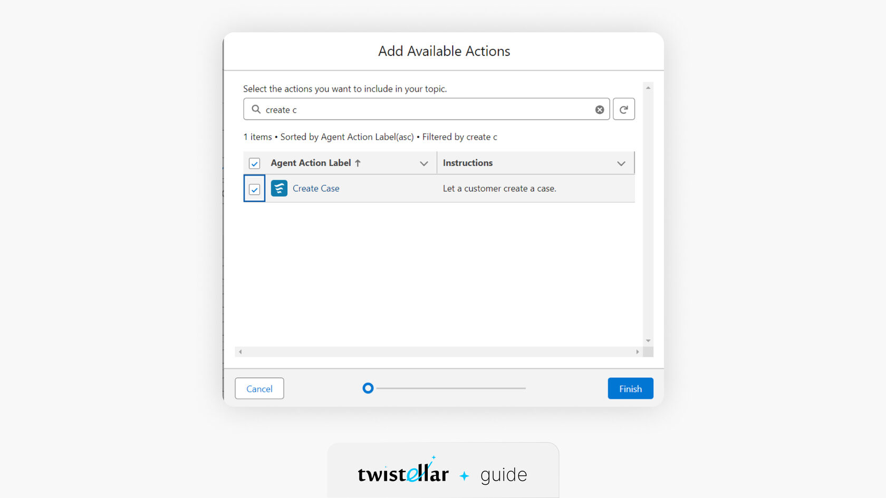This screenshot has height=498, width=886.
Task: Uncheck the Create Case row checkbox
Action: point(254,189)
